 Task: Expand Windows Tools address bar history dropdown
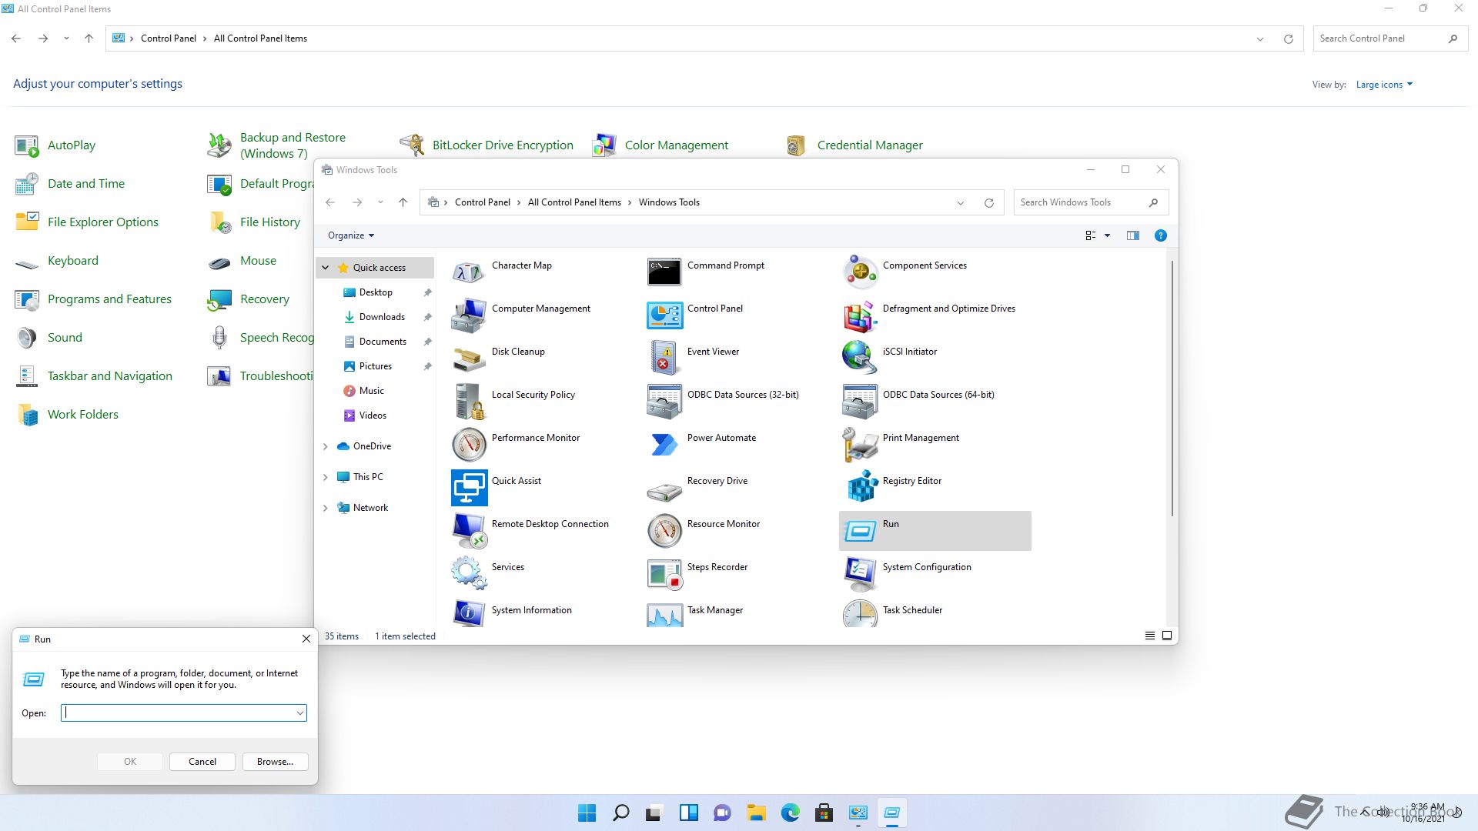click(960, 203)
